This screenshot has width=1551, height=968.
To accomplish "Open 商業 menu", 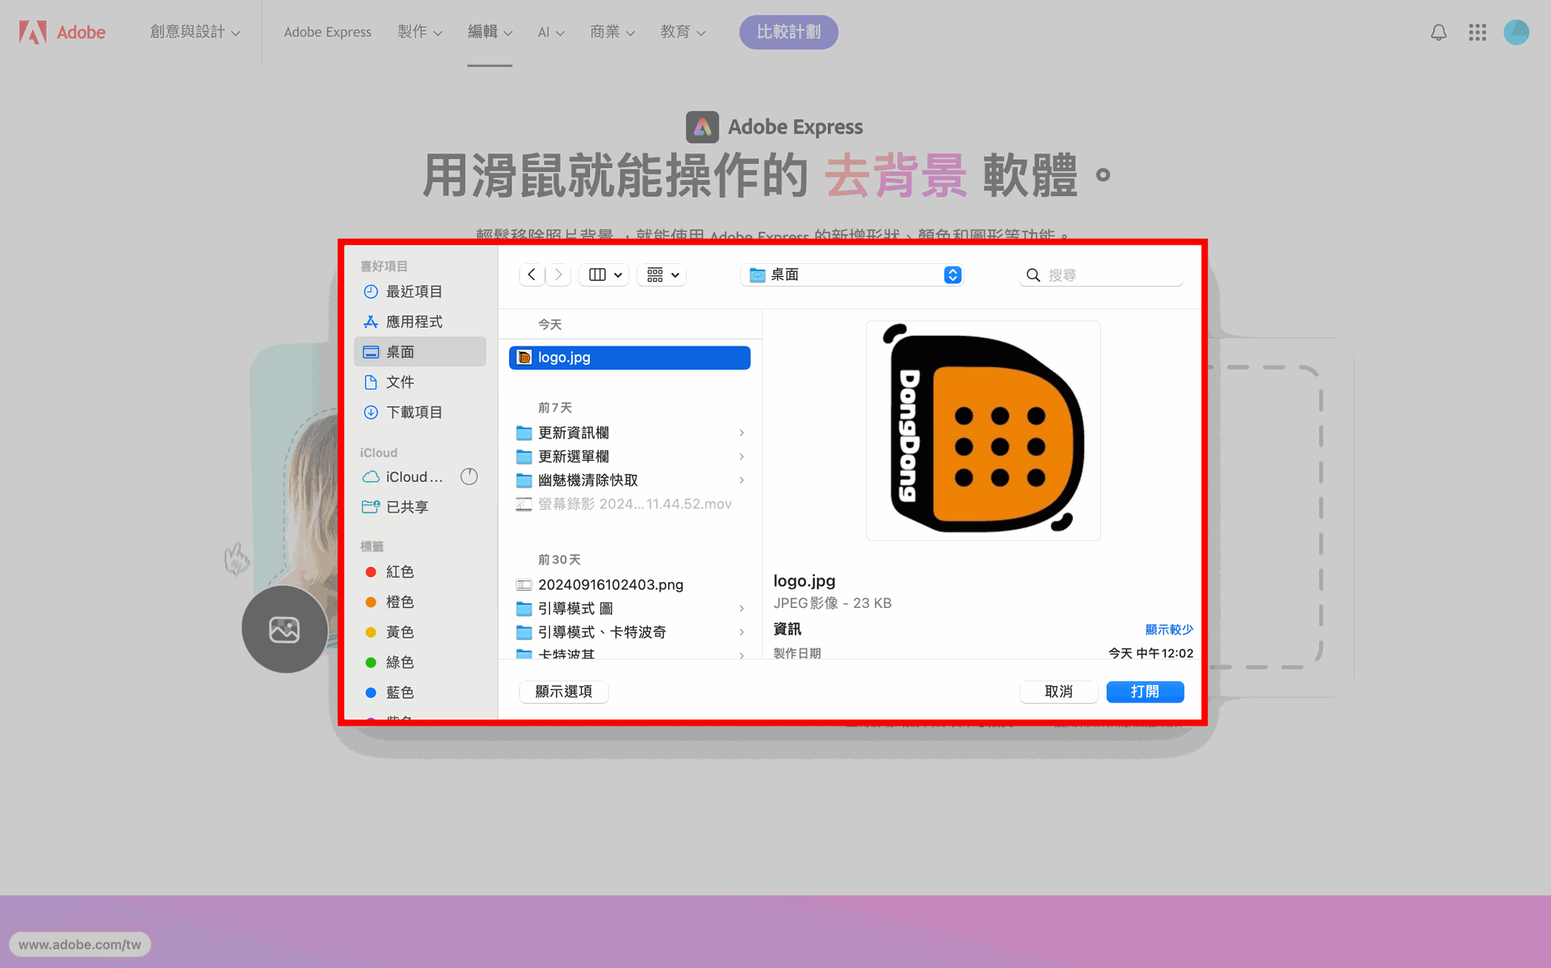I will tap(612, 32).
